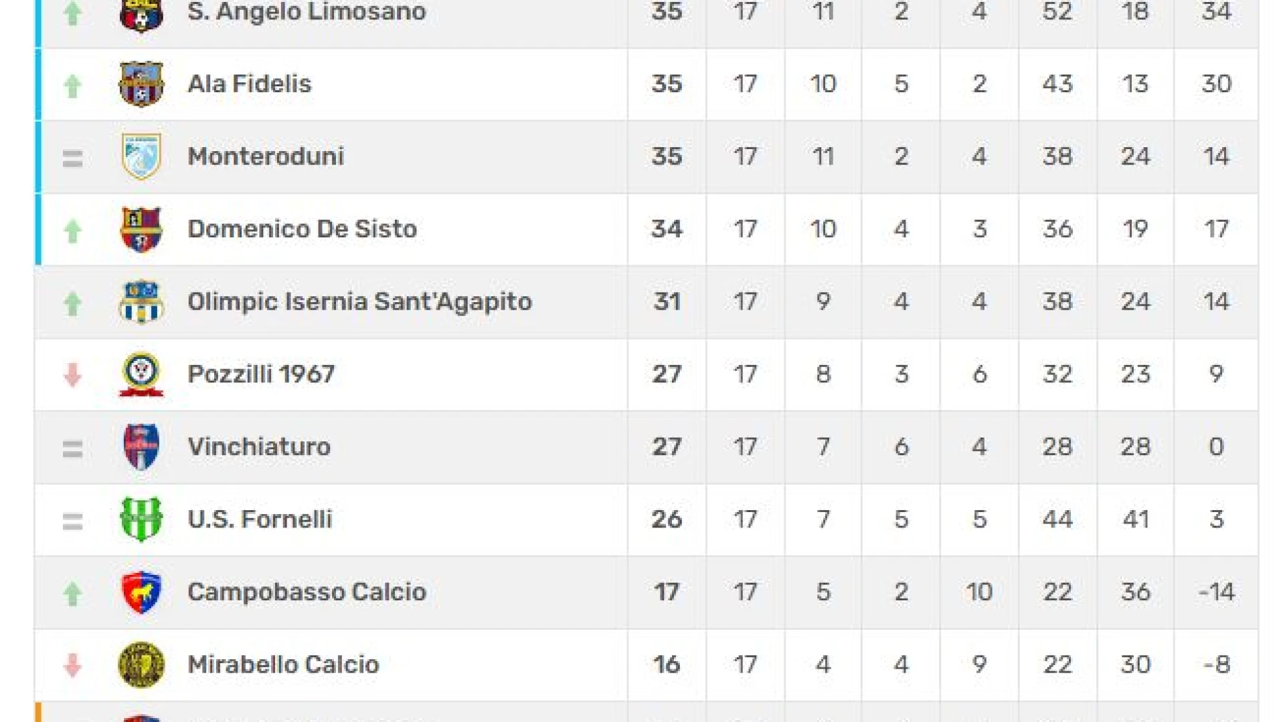Open the Olimpic Isernia Sant'Agapito name
The image size is (1285, 722).
tap(359, 302)
